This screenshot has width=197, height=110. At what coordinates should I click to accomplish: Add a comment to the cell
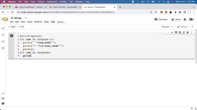click(176, 32)
